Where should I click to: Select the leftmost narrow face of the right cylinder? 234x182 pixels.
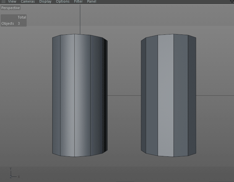tap(143, 96)
